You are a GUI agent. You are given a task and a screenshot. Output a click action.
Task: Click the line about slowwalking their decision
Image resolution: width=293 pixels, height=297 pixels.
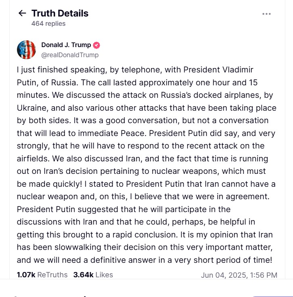click(x=145, y=247)
